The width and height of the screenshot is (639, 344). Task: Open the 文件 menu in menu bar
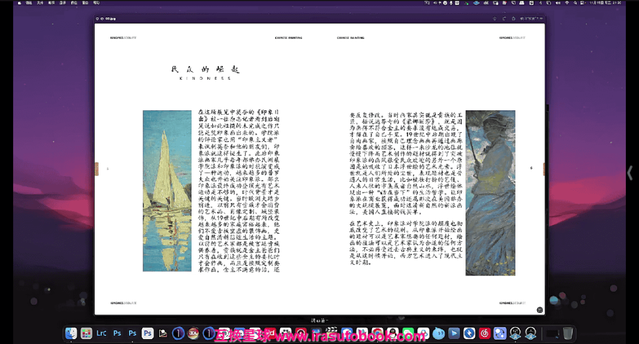pos(40,2)
